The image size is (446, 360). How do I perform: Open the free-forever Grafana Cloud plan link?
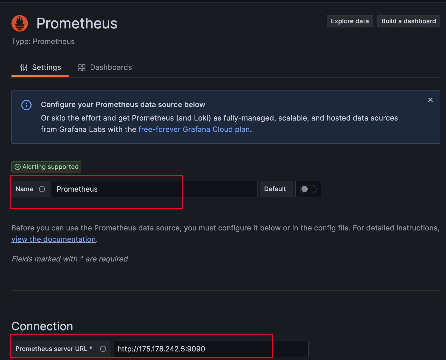pos(194,129)
